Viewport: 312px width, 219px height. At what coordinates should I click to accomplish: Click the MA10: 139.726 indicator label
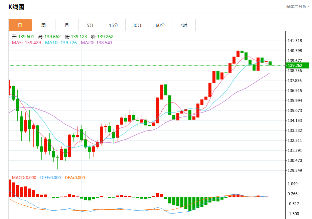(61, 43)
